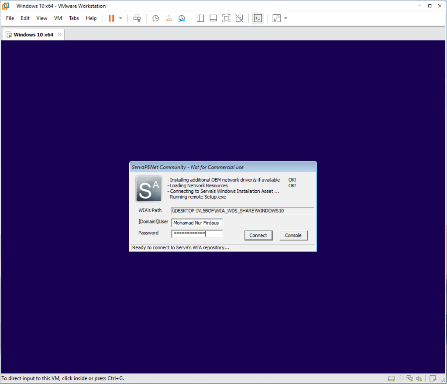Image resolution: width=447 pixels, height=384 pixels.
Task: Click the Console button in ServaPENet
Action: pos(293,235)
